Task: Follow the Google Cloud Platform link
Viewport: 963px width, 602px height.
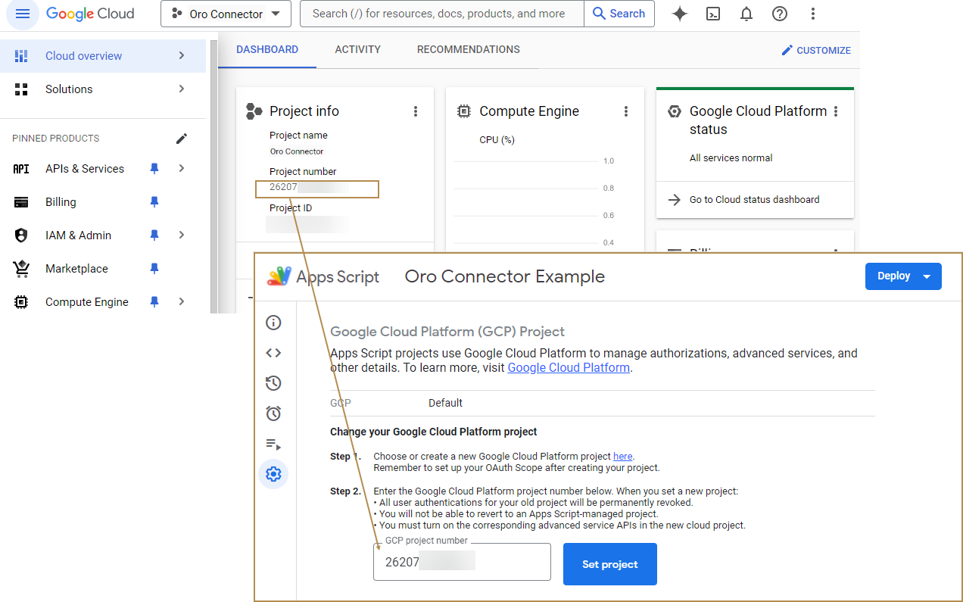Action: (569, 368)
